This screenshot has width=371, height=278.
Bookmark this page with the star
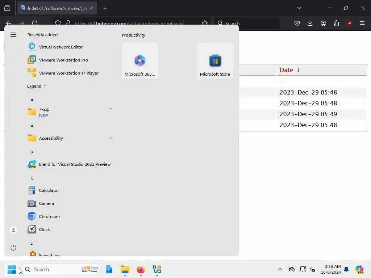tap(205, 23)
